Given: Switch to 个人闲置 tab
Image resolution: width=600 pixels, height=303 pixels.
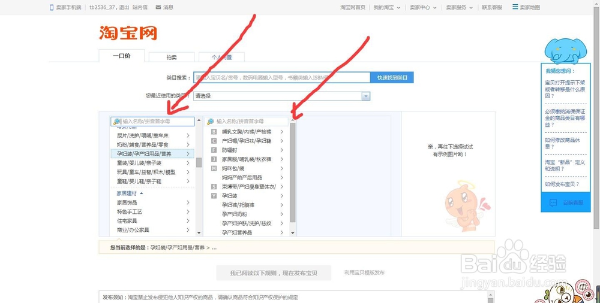Looking at the screenshot, I should (221, 57).
